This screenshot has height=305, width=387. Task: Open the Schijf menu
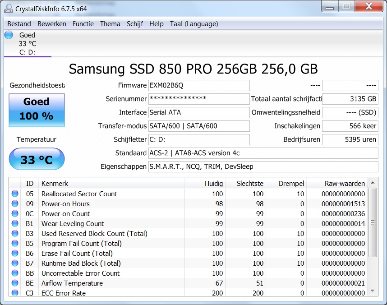coord(135,24)
